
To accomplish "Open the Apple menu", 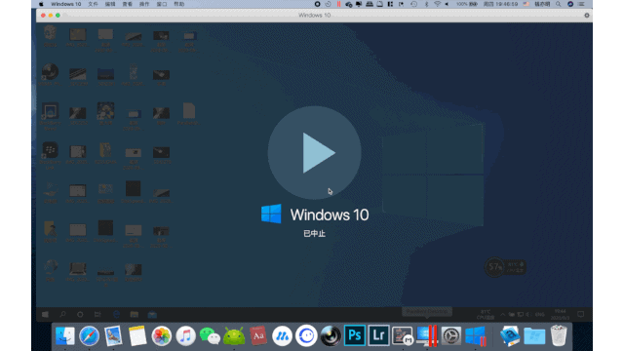I will point(41,4).
